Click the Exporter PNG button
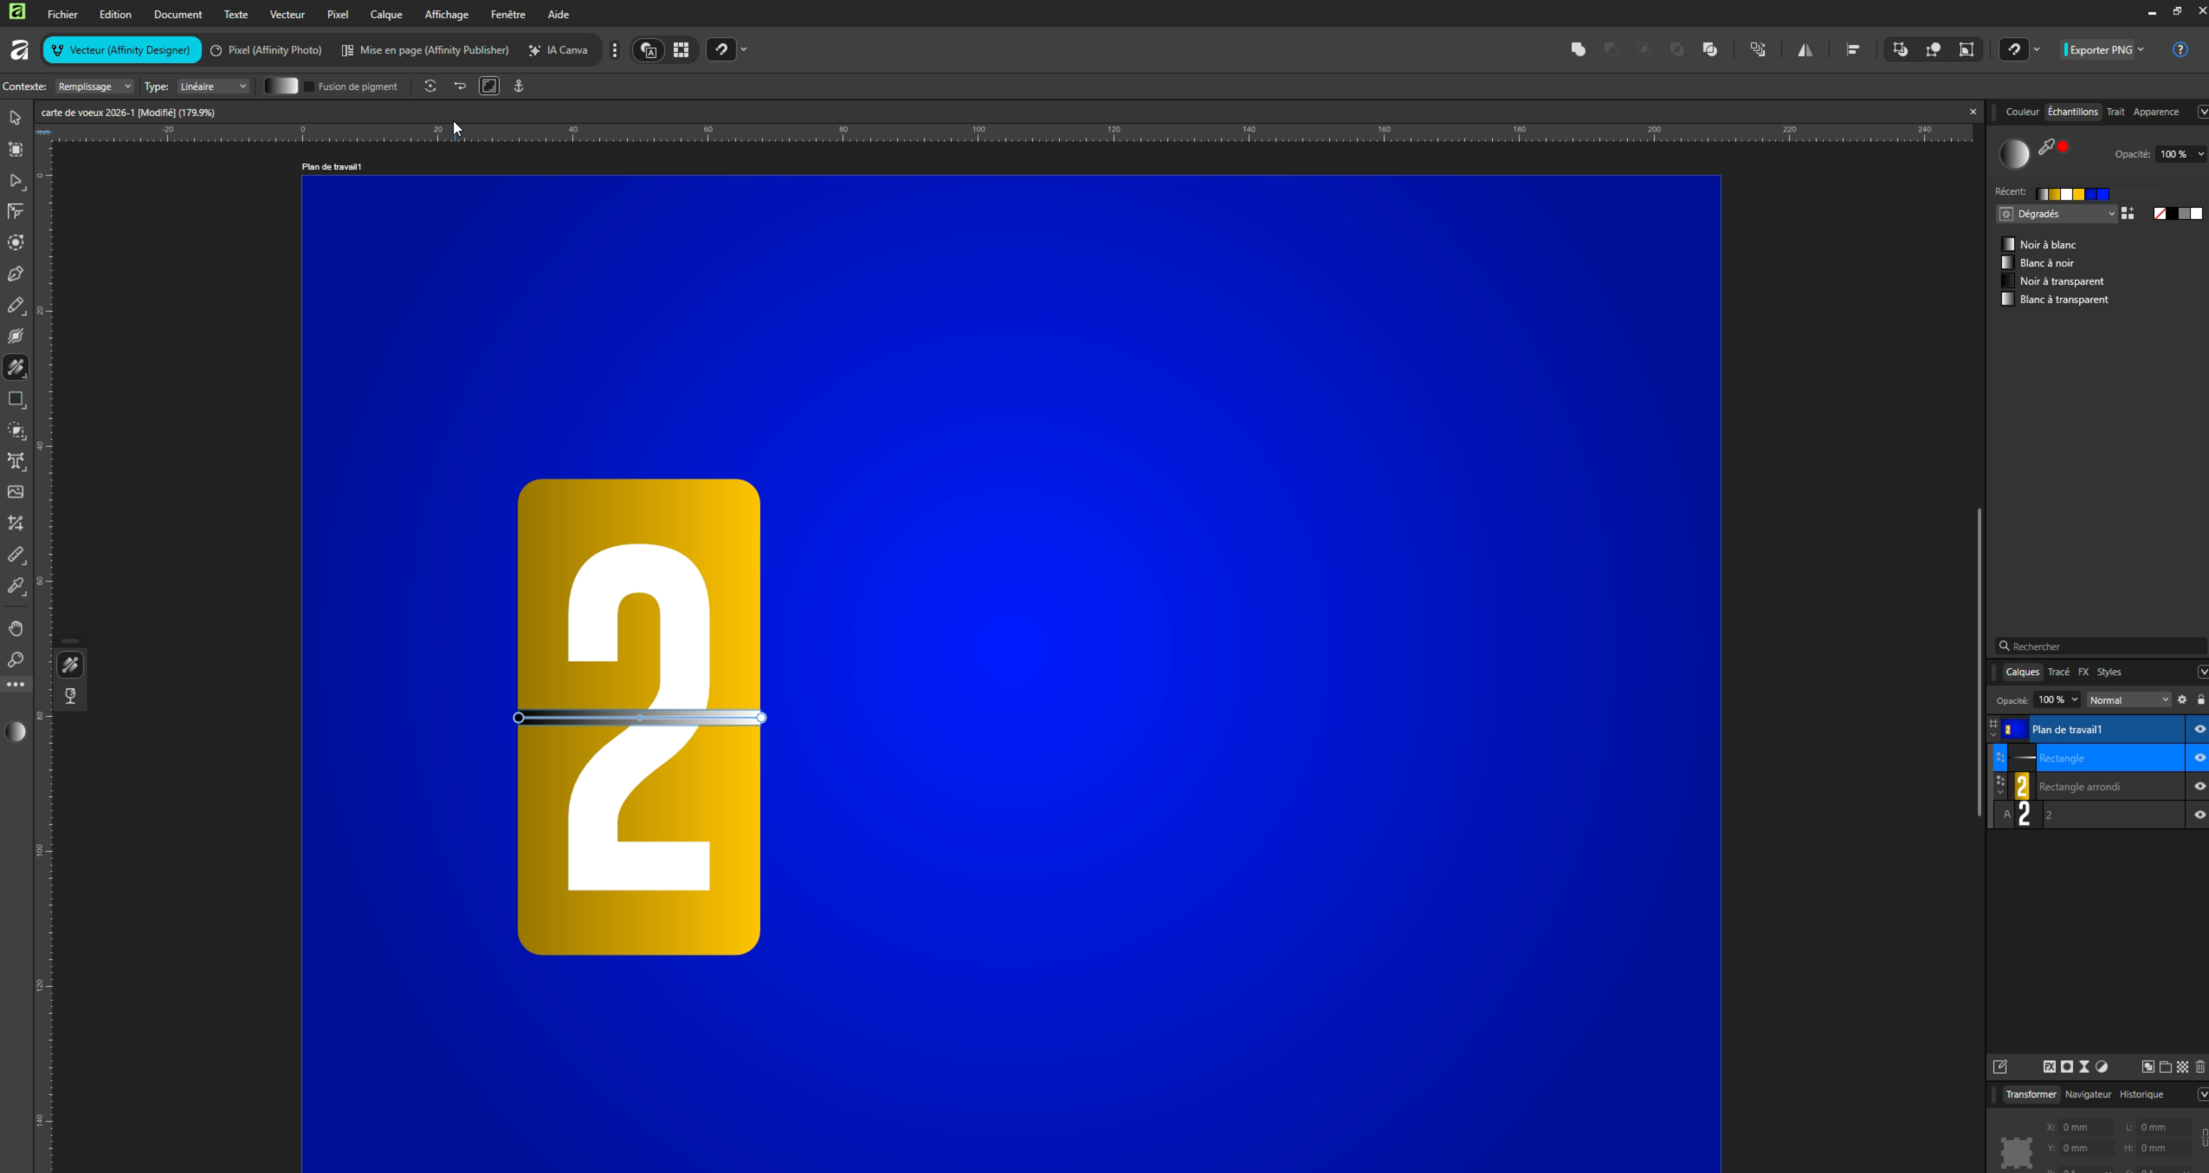Viewport: 2209px width, 1173px height. [x=2101, y=50]
